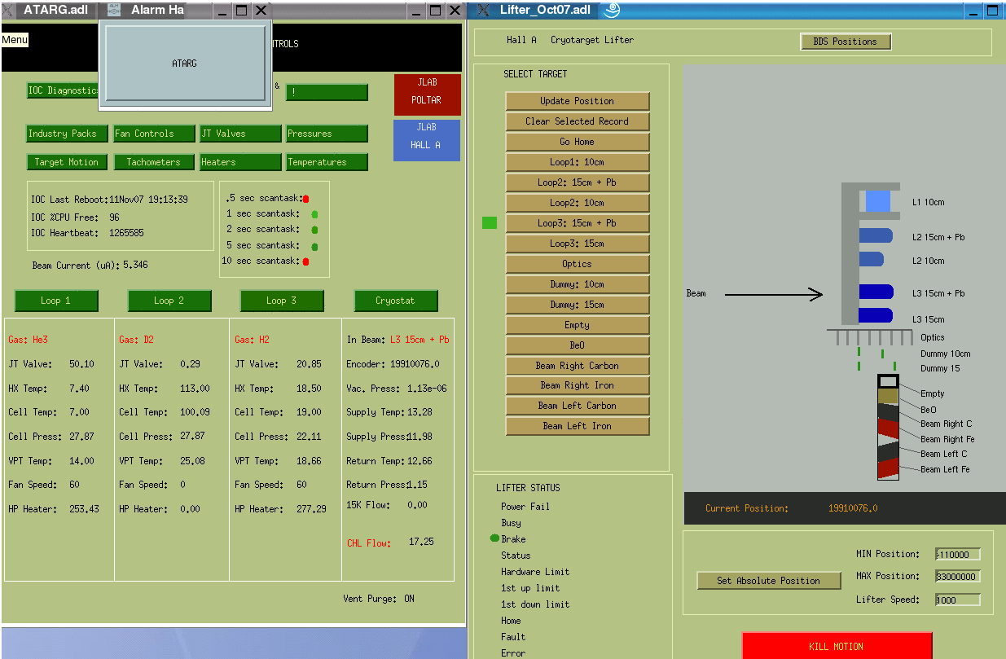This screenshot has height=659, width=1006.
Task: Click the ATARG button in Alarm Handler
Action: (x=185, y=63)
